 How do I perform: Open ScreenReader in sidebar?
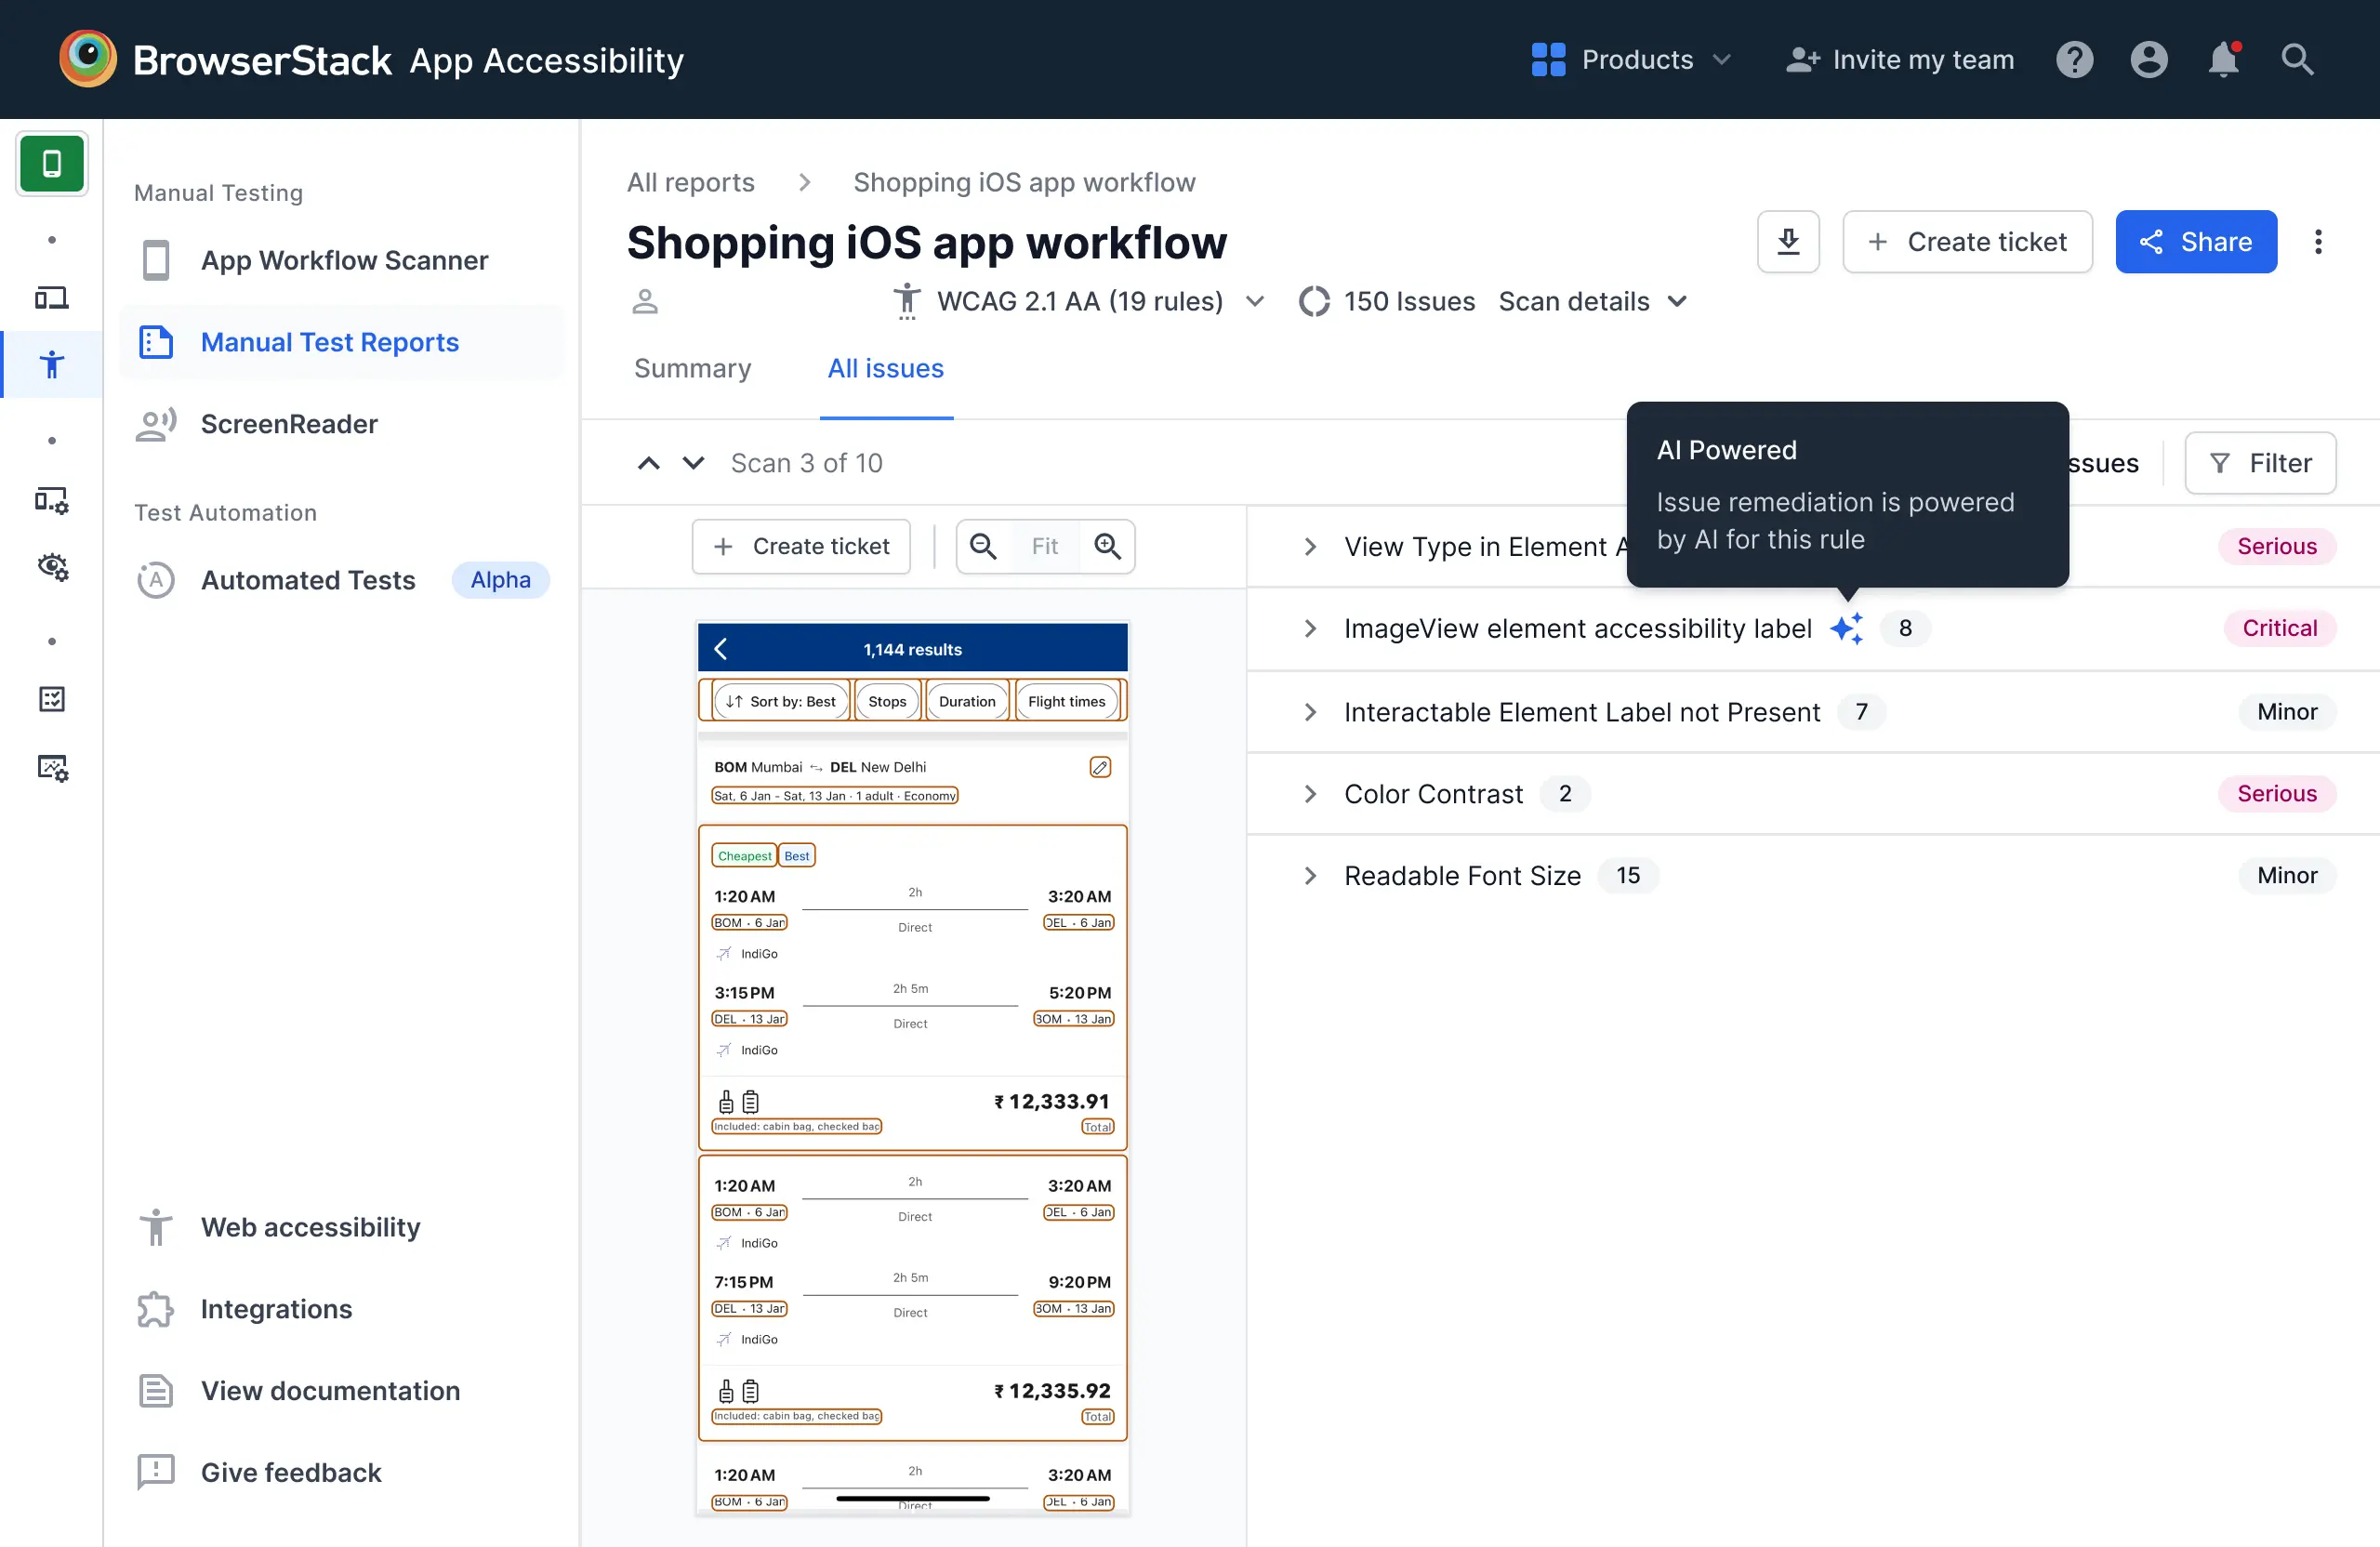pos(289,424)
